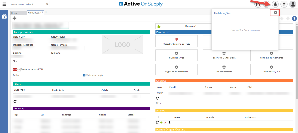
Task: Download attachment using the download icon
Action: coord(169,122)
